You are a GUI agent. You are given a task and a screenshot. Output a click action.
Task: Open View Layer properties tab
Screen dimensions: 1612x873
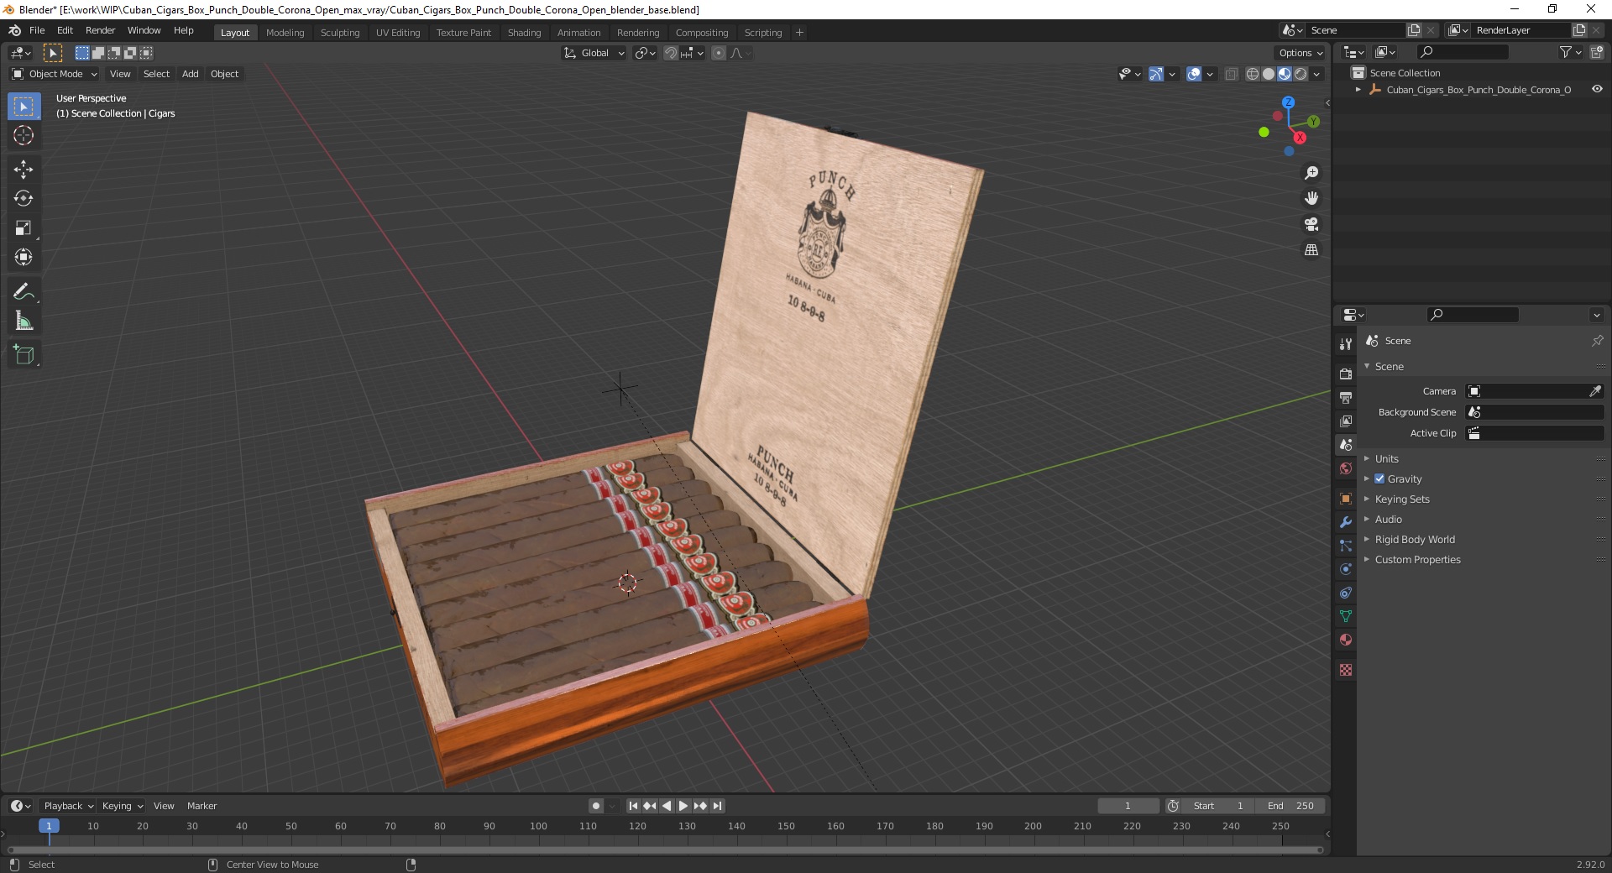pos(1346,421)
